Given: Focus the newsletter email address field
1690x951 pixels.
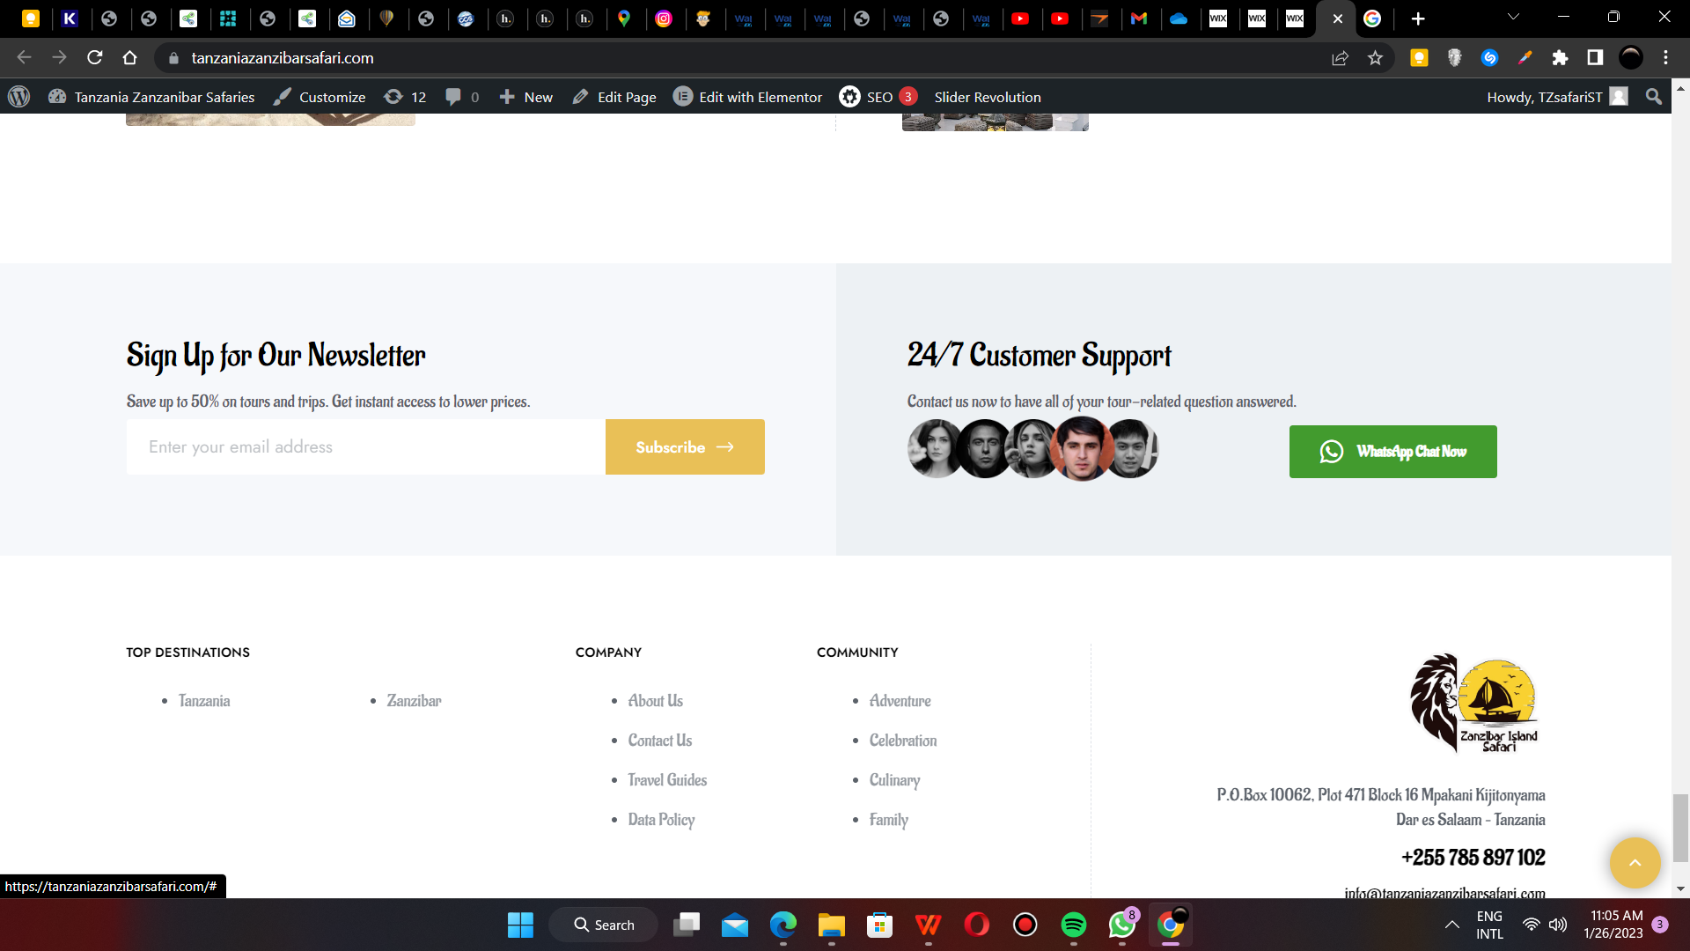Looking at the screenshot, I should point(365,447).
